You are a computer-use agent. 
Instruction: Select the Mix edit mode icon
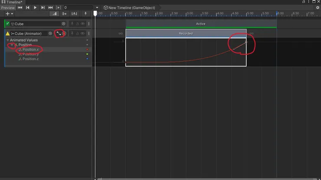pos(54,14)
